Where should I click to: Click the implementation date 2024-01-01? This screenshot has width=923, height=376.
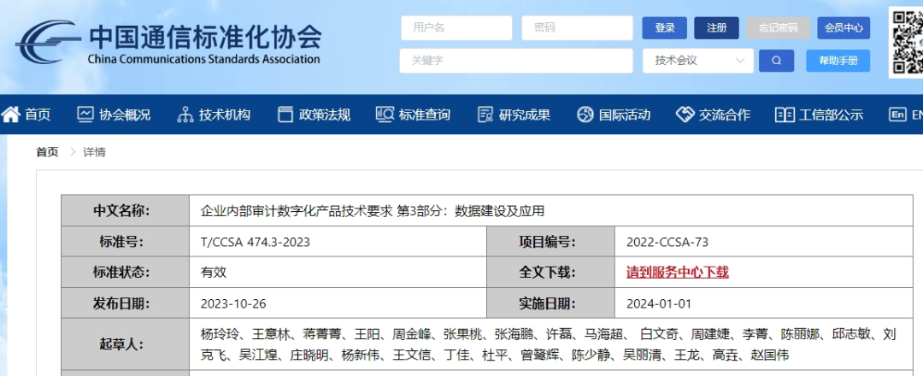(659, 303)
